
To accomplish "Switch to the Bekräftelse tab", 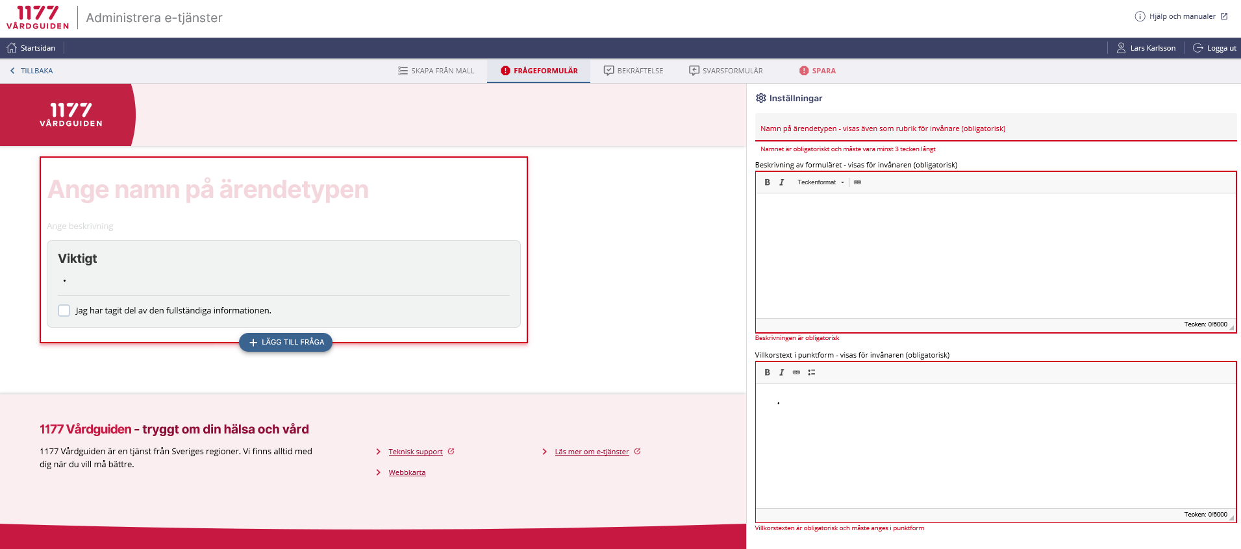I will coord(633,71).
